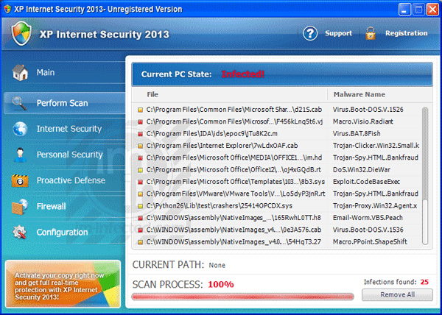The height and width of the screenshot is (315, 442).
Task: Select Trojan-Proxy.Win32.Agent.x entry
Action: point(375,206)
